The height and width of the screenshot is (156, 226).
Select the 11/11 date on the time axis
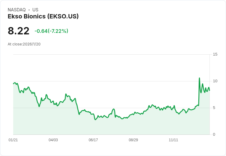pyautogui.click(x=173, y=140)
